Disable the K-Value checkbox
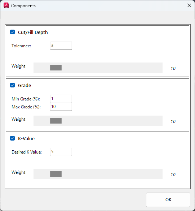 point(13,138)
